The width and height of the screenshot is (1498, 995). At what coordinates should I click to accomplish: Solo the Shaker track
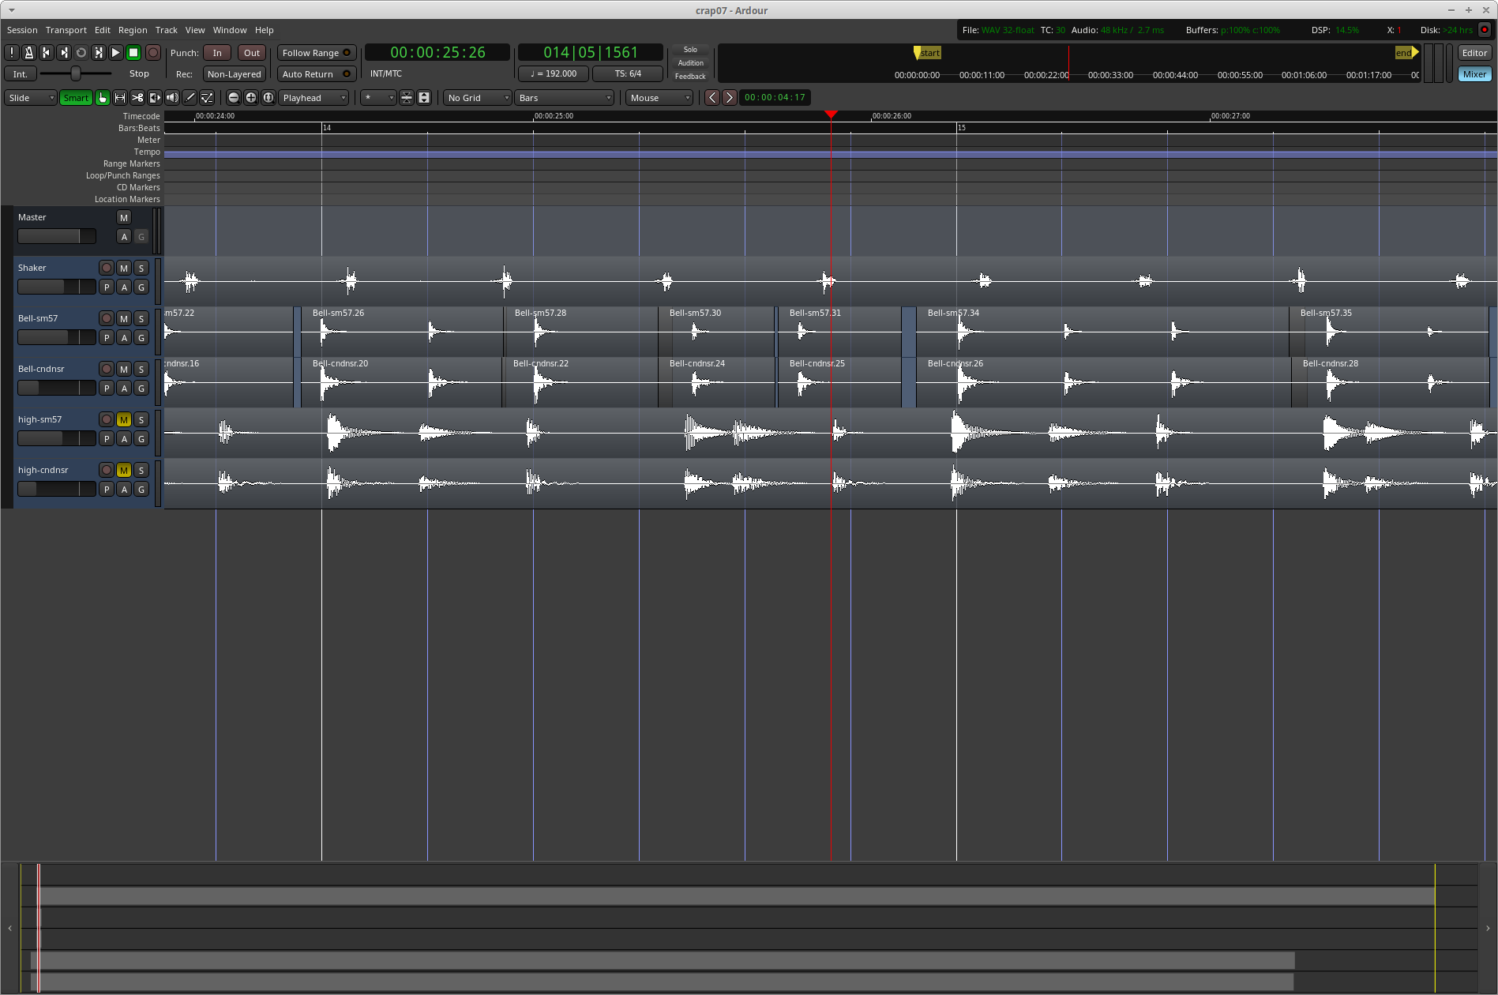[x=141, y=268]
